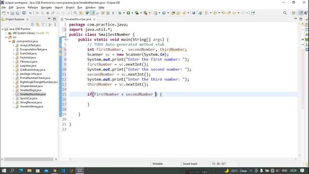
Task: Select StringReverse.java file
Action: coord(31,102)
